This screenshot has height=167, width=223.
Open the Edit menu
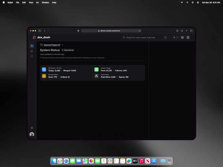(24, 3)
